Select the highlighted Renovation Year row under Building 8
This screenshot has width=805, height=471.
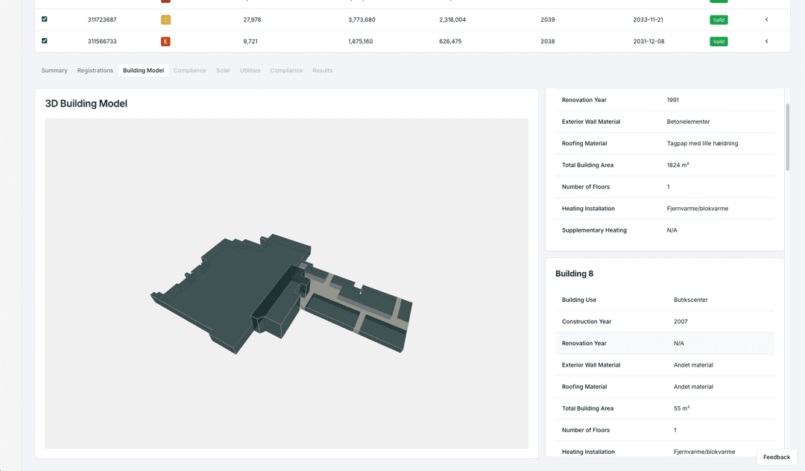(663, 343)
